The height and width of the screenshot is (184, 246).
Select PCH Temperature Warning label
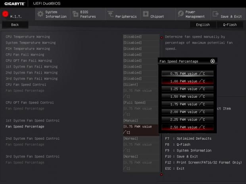pos(28,49)
